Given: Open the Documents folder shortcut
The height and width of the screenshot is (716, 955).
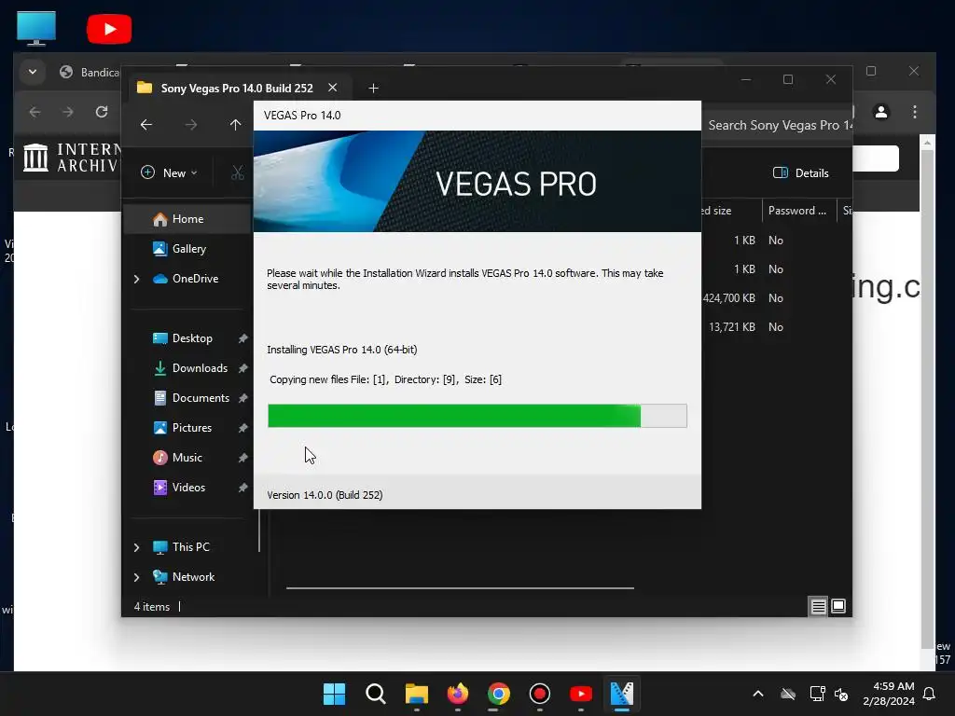Looking at the screenshot, I should coord(201,398).
